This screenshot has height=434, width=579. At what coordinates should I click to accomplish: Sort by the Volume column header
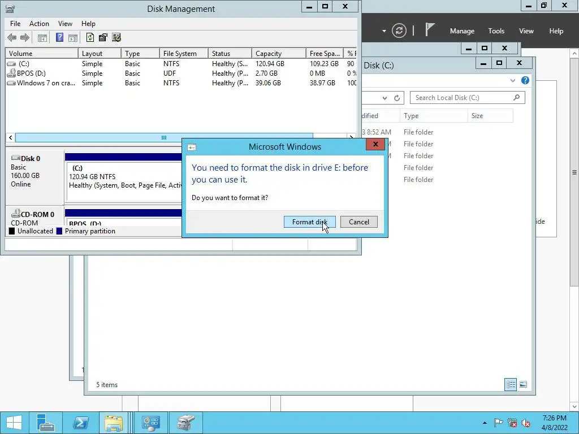coord(41,54)
